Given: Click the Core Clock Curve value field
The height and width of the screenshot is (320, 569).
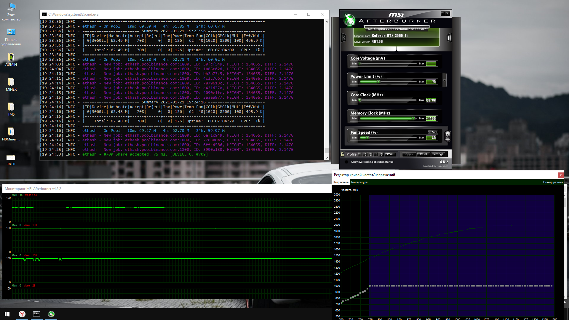Looking at the screenshot, I should 431,100.
